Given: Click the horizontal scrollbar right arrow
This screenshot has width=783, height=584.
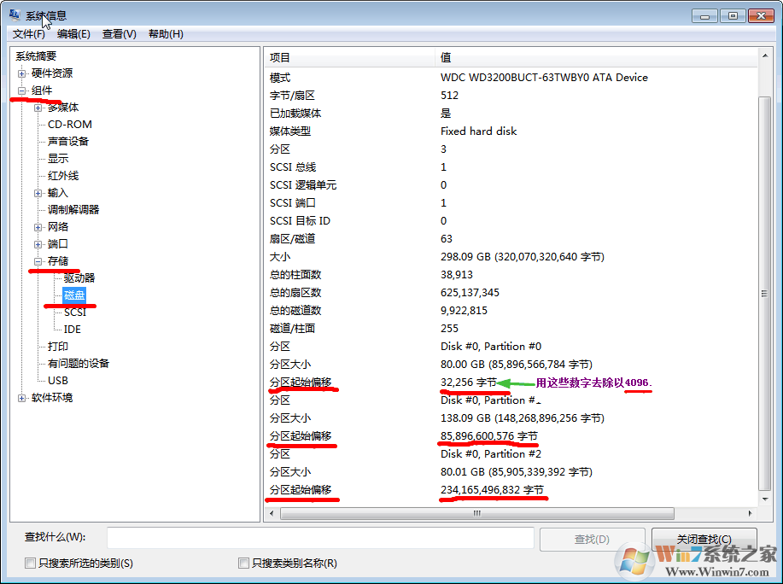Looking at the screenshot, I should [x=750, y=513].
